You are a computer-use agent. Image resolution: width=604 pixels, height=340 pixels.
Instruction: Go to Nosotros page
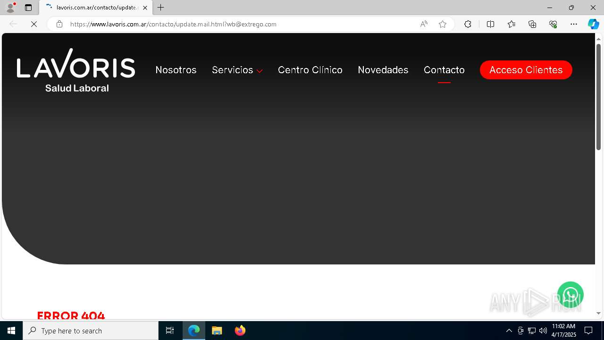click(176, 70)
